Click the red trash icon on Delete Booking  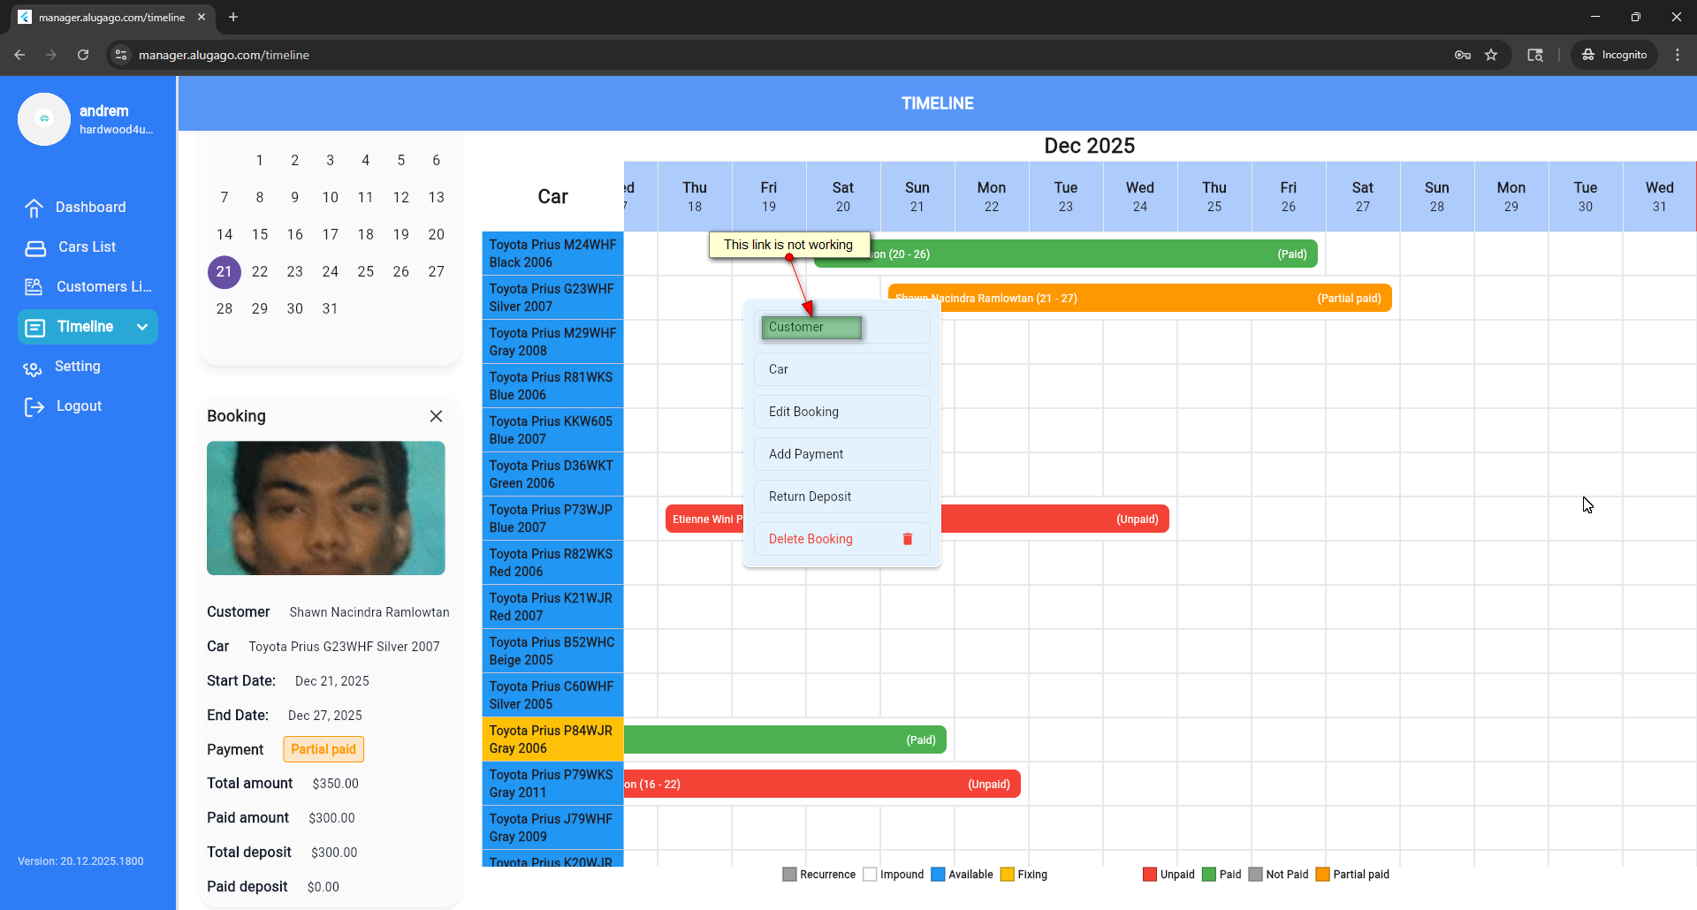click(907, 539)
